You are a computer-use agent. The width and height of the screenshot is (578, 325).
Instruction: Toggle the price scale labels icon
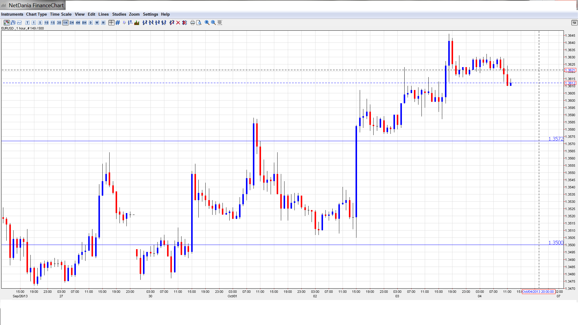click(x=130, y=23)
